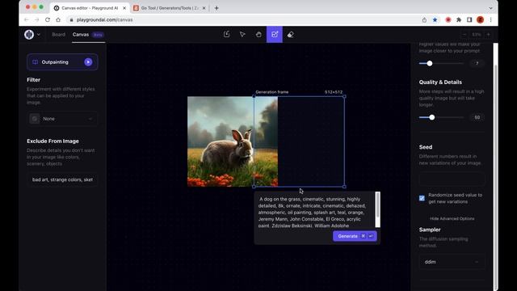Image resolution: width=517 pixels, height=291 pixels.
Task: Zoom in the canvas with plus
Action: tap(488, 34)
